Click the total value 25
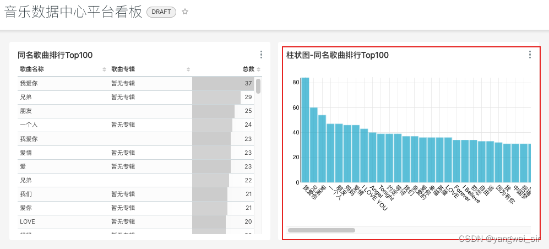Viewport: 549px width, 249px height. coord(248,111)
